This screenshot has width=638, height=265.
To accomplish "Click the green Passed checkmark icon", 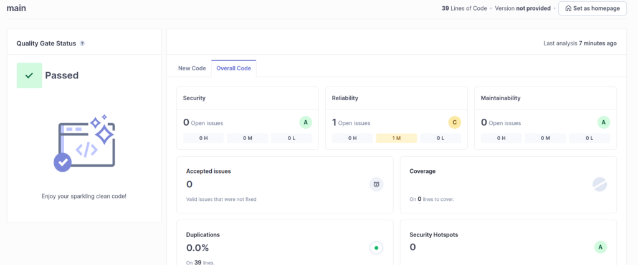I will 29,75.
